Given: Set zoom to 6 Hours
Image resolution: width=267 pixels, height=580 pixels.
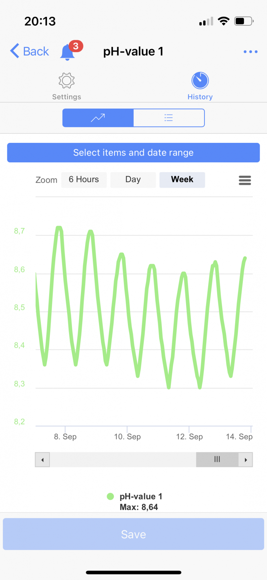Looking at the screenshot, I should coord(84,180).
